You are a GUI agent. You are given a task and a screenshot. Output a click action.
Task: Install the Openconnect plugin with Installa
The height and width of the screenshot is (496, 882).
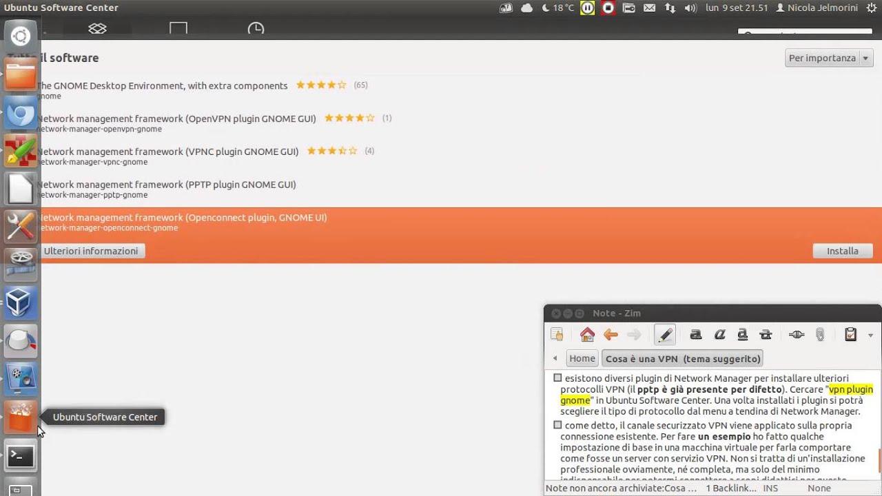point(843,251)
